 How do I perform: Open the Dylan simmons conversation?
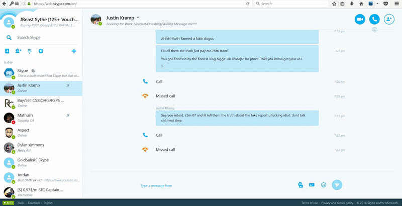click(x=41, y=148)
